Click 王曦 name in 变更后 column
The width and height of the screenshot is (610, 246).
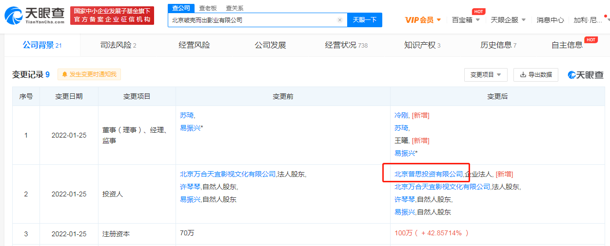coord(402,141)
